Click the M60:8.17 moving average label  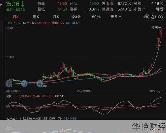coord(72,23)
